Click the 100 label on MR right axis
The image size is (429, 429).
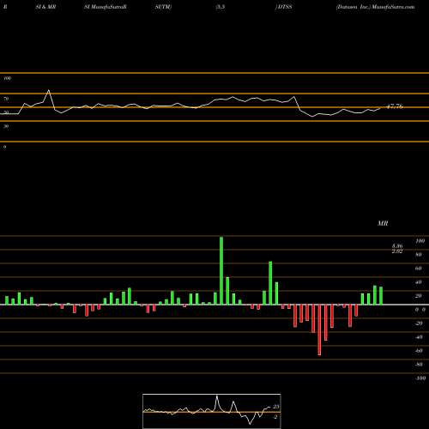point(420,241)
